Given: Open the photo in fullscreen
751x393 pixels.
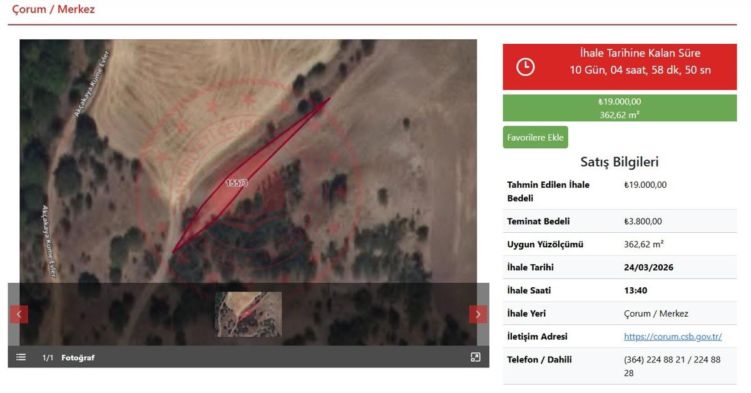Looking at the screenshot, I should coord(476,357).
